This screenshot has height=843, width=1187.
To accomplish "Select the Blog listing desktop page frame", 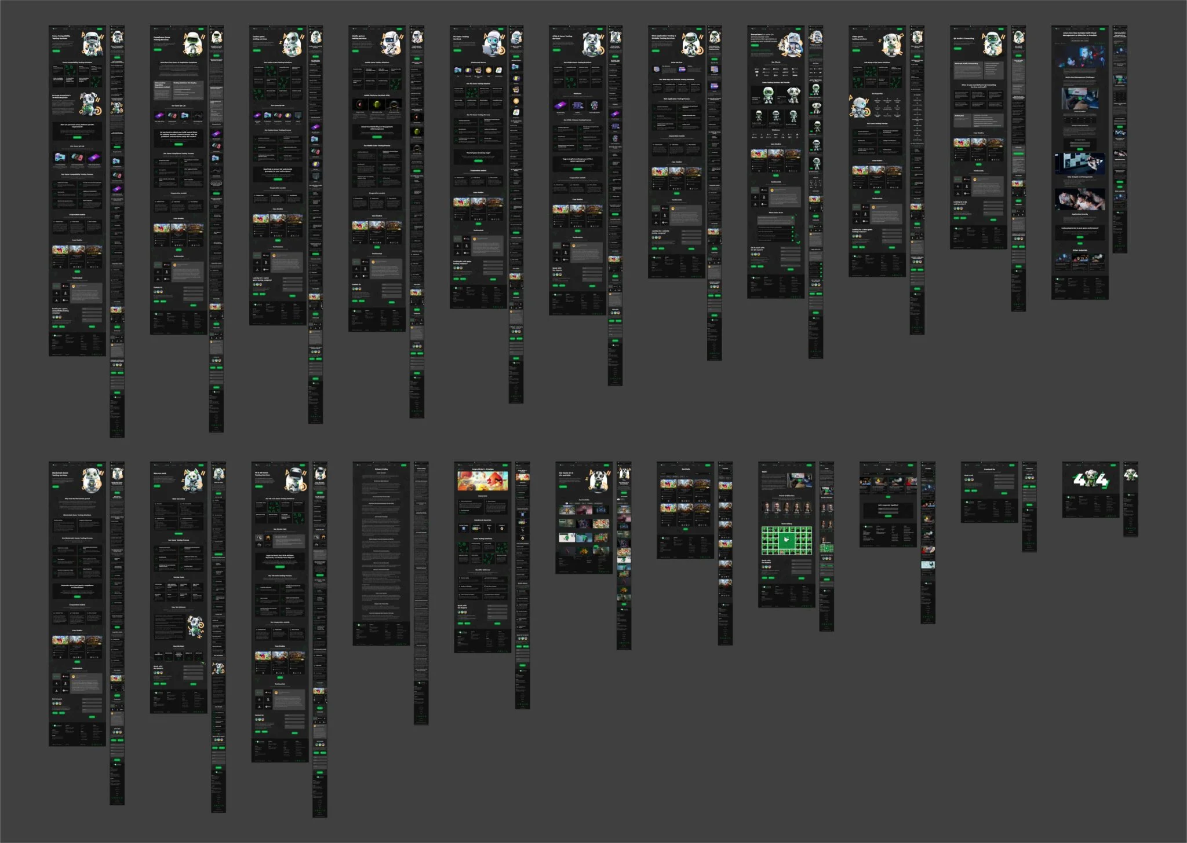I will point(887,504).
